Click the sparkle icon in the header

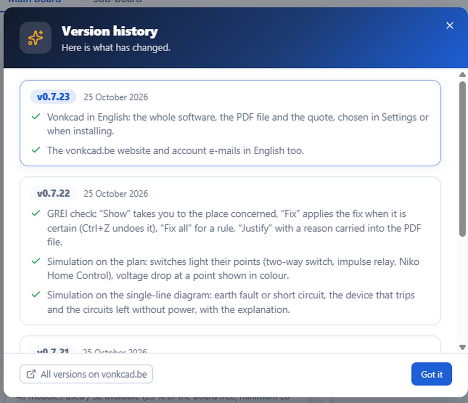[36, 38]
